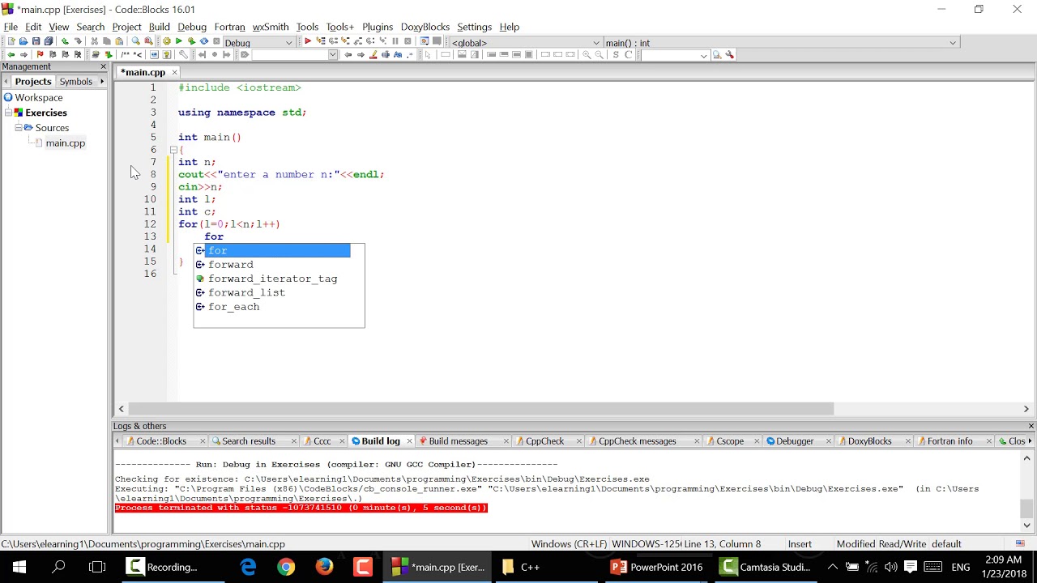This screenshot has width=1037, height=583.
Task: Click the Build and run icon
Action: point(191,41)
